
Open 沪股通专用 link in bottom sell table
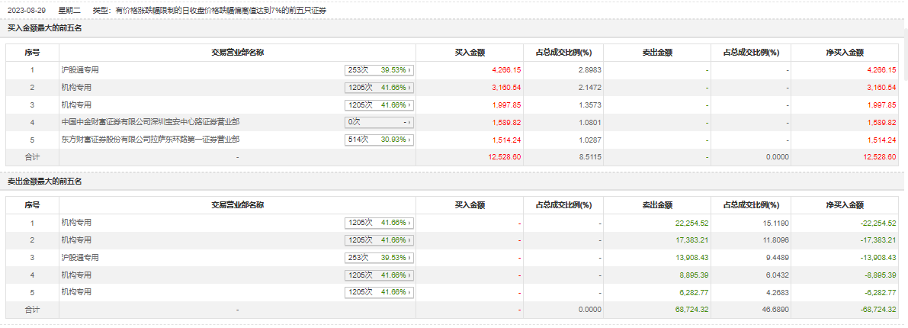(x=80, y=258)
